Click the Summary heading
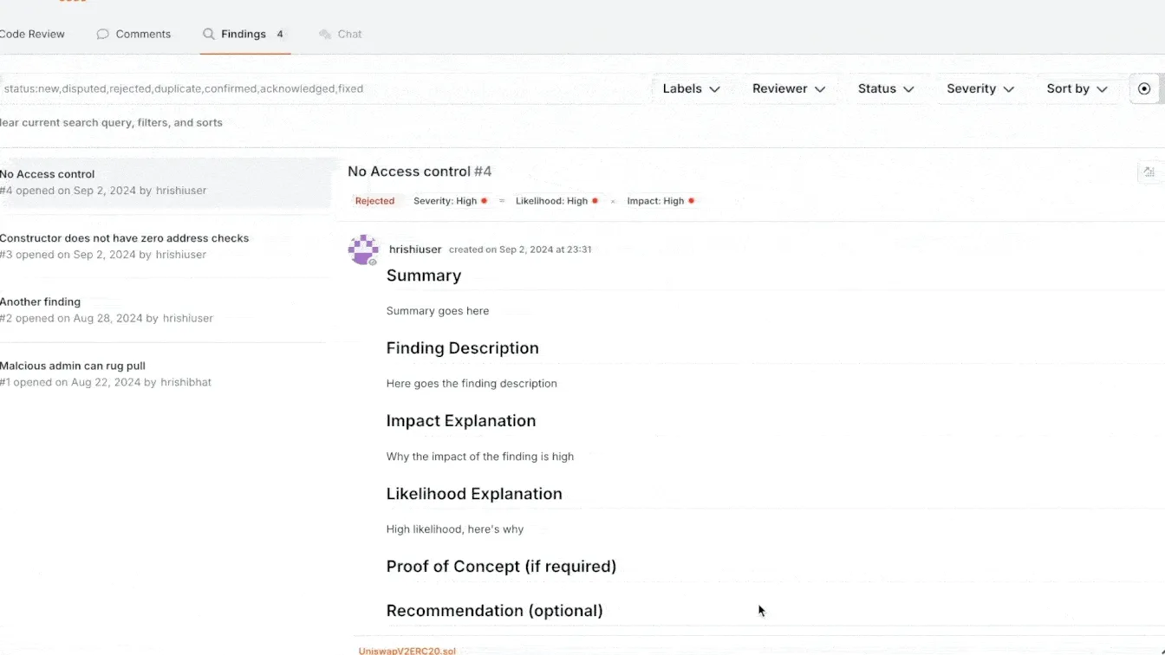Viewport: 1165px width, 655px height. click(x=424, y=276)
